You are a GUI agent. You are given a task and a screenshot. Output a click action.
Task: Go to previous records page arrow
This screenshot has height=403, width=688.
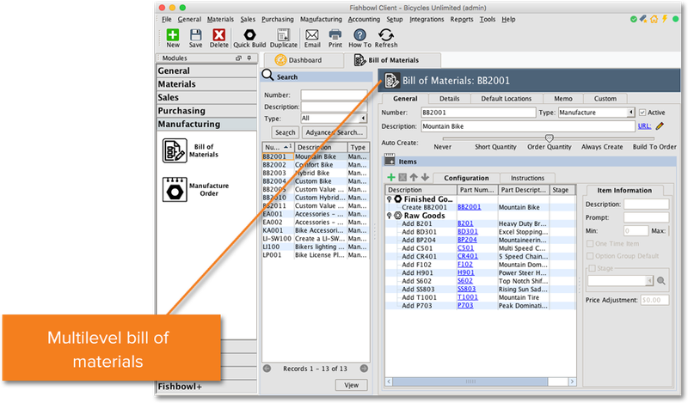point(267,369)
